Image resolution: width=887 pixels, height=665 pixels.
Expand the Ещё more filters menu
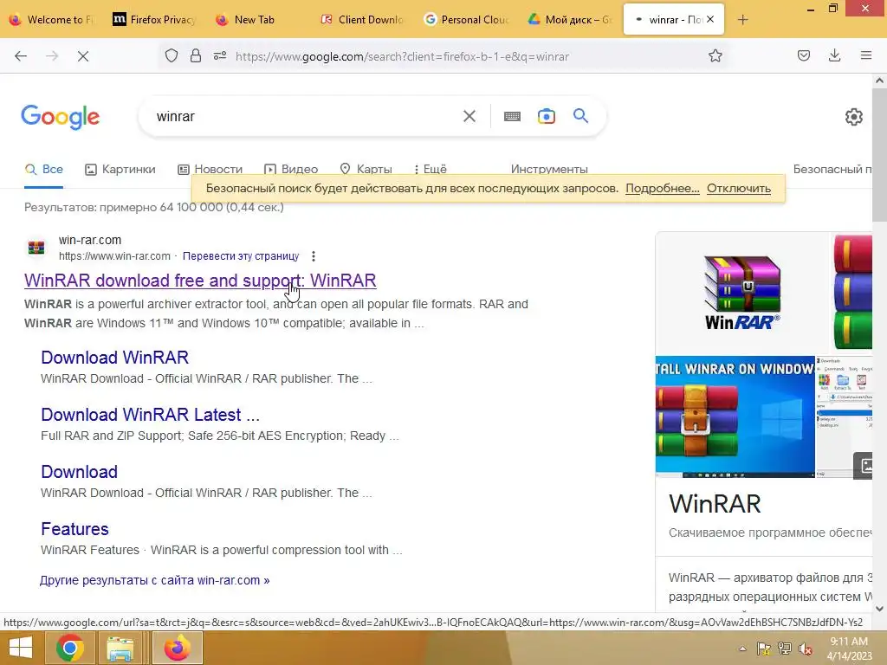[431, 169]
